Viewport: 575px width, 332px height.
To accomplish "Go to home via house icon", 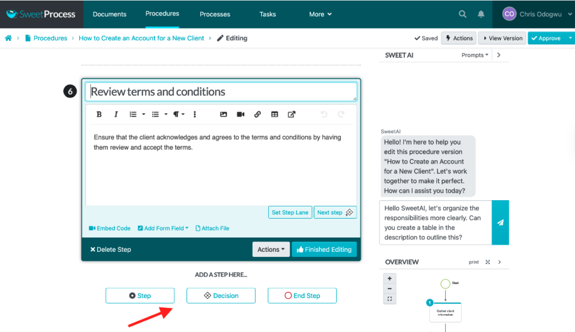I will pyautogui.click(x=8, y=38).
